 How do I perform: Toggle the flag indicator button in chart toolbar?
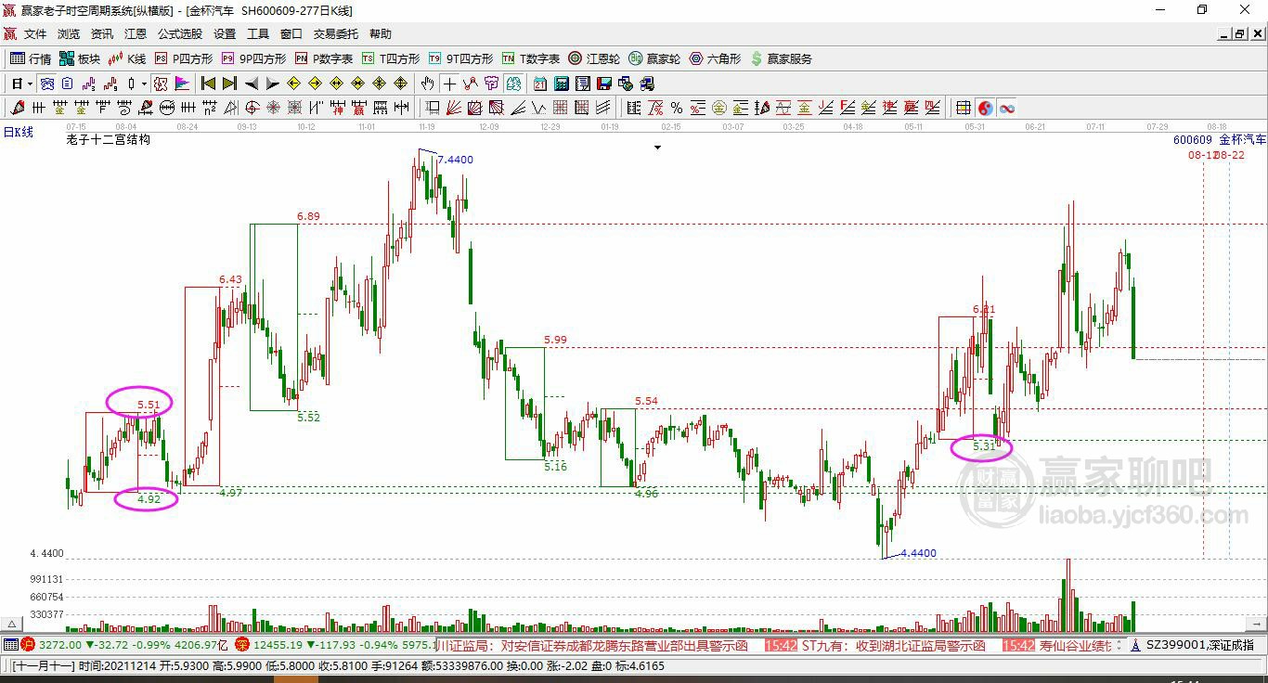point(183,84)
